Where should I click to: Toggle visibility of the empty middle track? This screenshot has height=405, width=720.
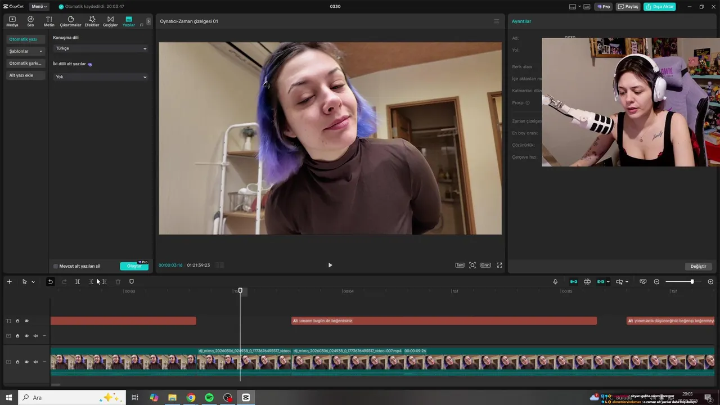(x=26, y=336)
